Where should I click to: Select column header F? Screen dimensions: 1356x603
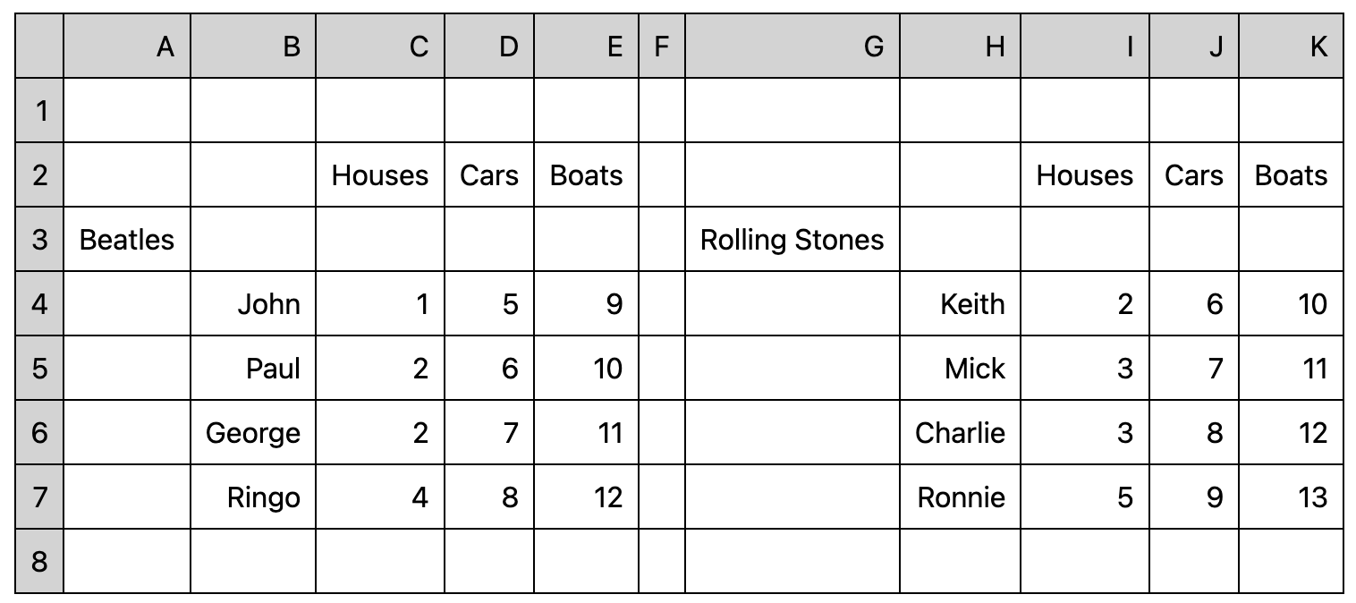point(662,47)
